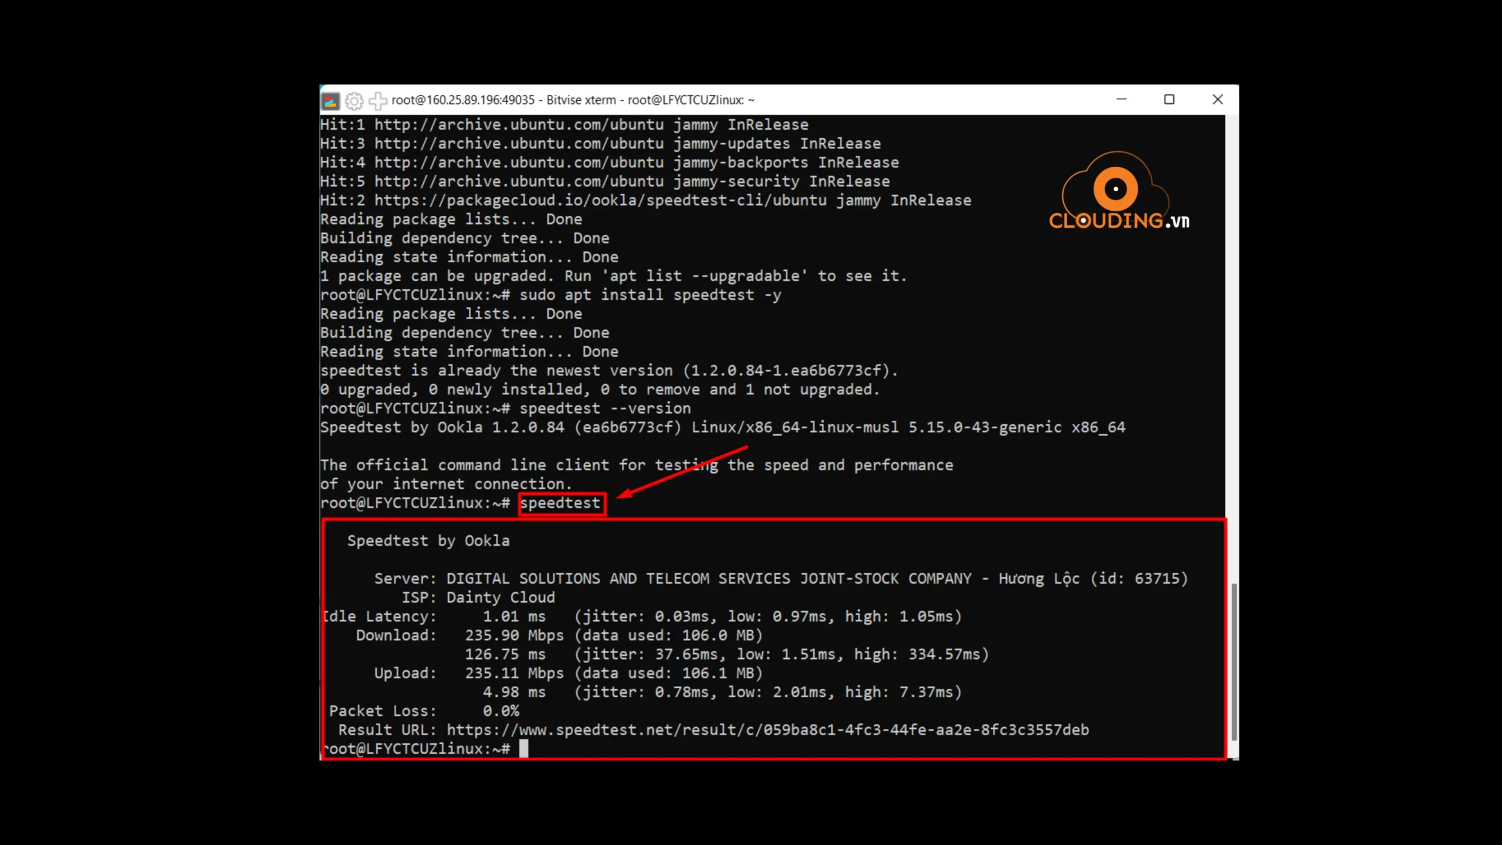Open the gear settings icon in title bar
The image size is (1502, 845).
click(x=354, y=101)
